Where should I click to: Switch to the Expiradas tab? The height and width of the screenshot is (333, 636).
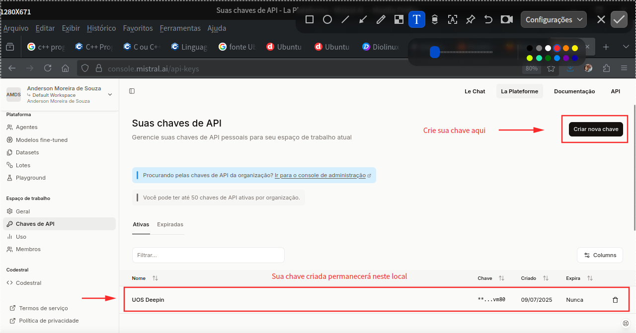click(x=170, y=225)
